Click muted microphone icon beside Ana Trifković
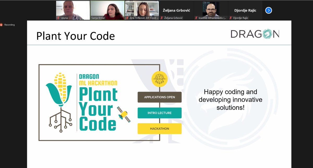Viewport: 313px width, 168px height. click(x=128, y=18)
